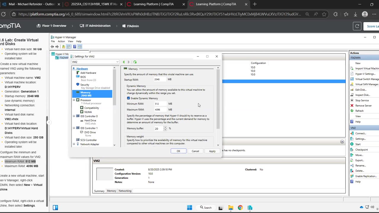Open the File menu in Hyper-V Manager
Image resolution: width=379 pixels, height=213 pixels.
pos(53,41)
